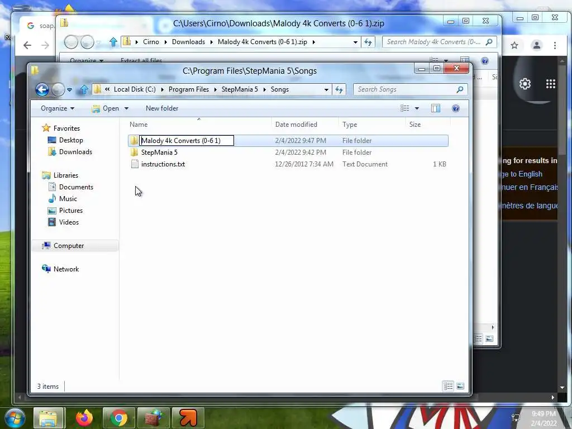The image size is (572, 429).
Task: Select Pictures library
Action: coord(71,211)
